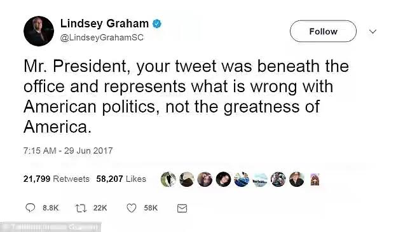The height and width of the screenshot is (232, 403).
Task: Click the first liker avatar
Action: click(168, 179)
